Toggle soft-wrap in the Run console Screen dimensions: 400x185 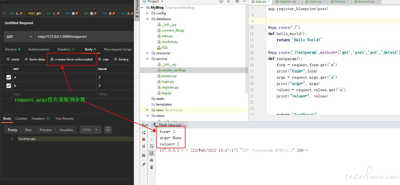[152, 146]
